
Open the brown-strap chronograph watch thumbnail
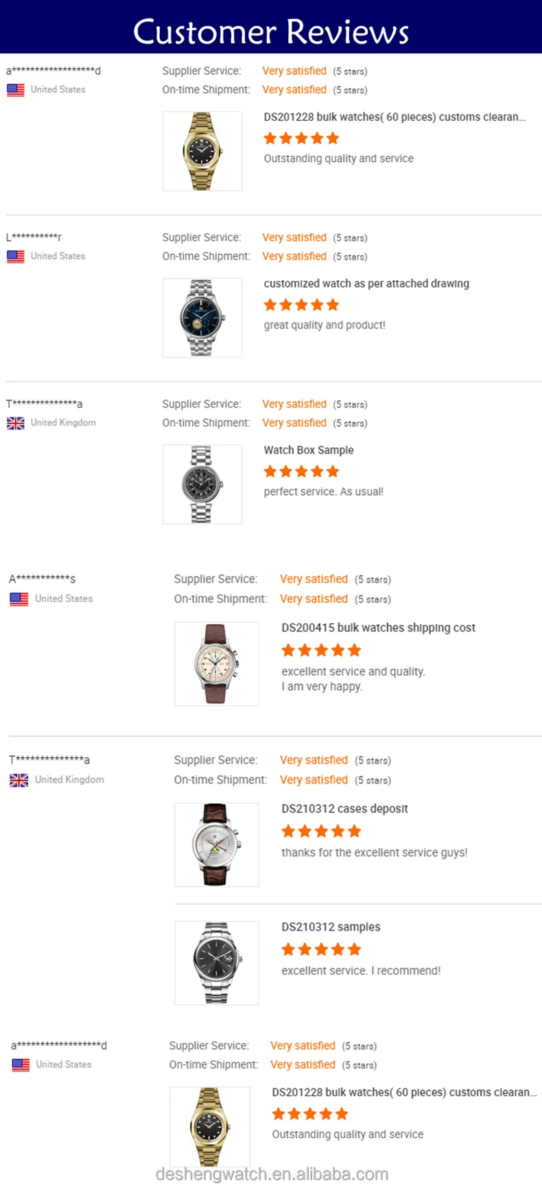[217, 664]
